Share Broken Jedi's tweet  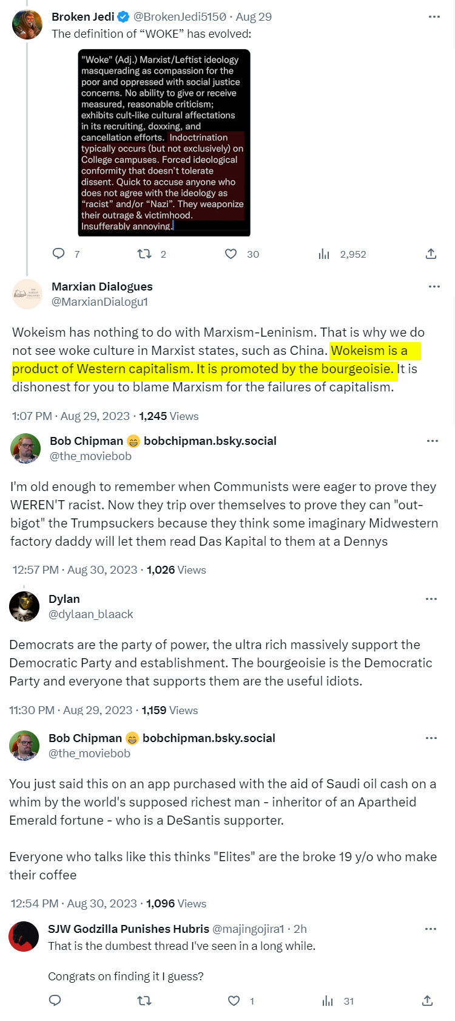click(x=431, y=254)
